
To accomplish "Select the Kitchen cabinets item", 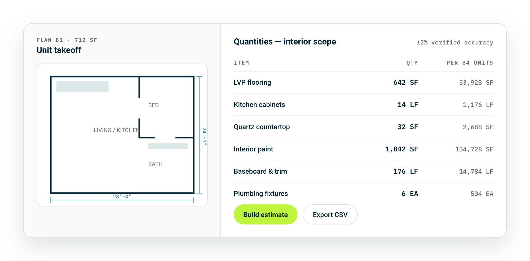I will (x=259, y=105).
